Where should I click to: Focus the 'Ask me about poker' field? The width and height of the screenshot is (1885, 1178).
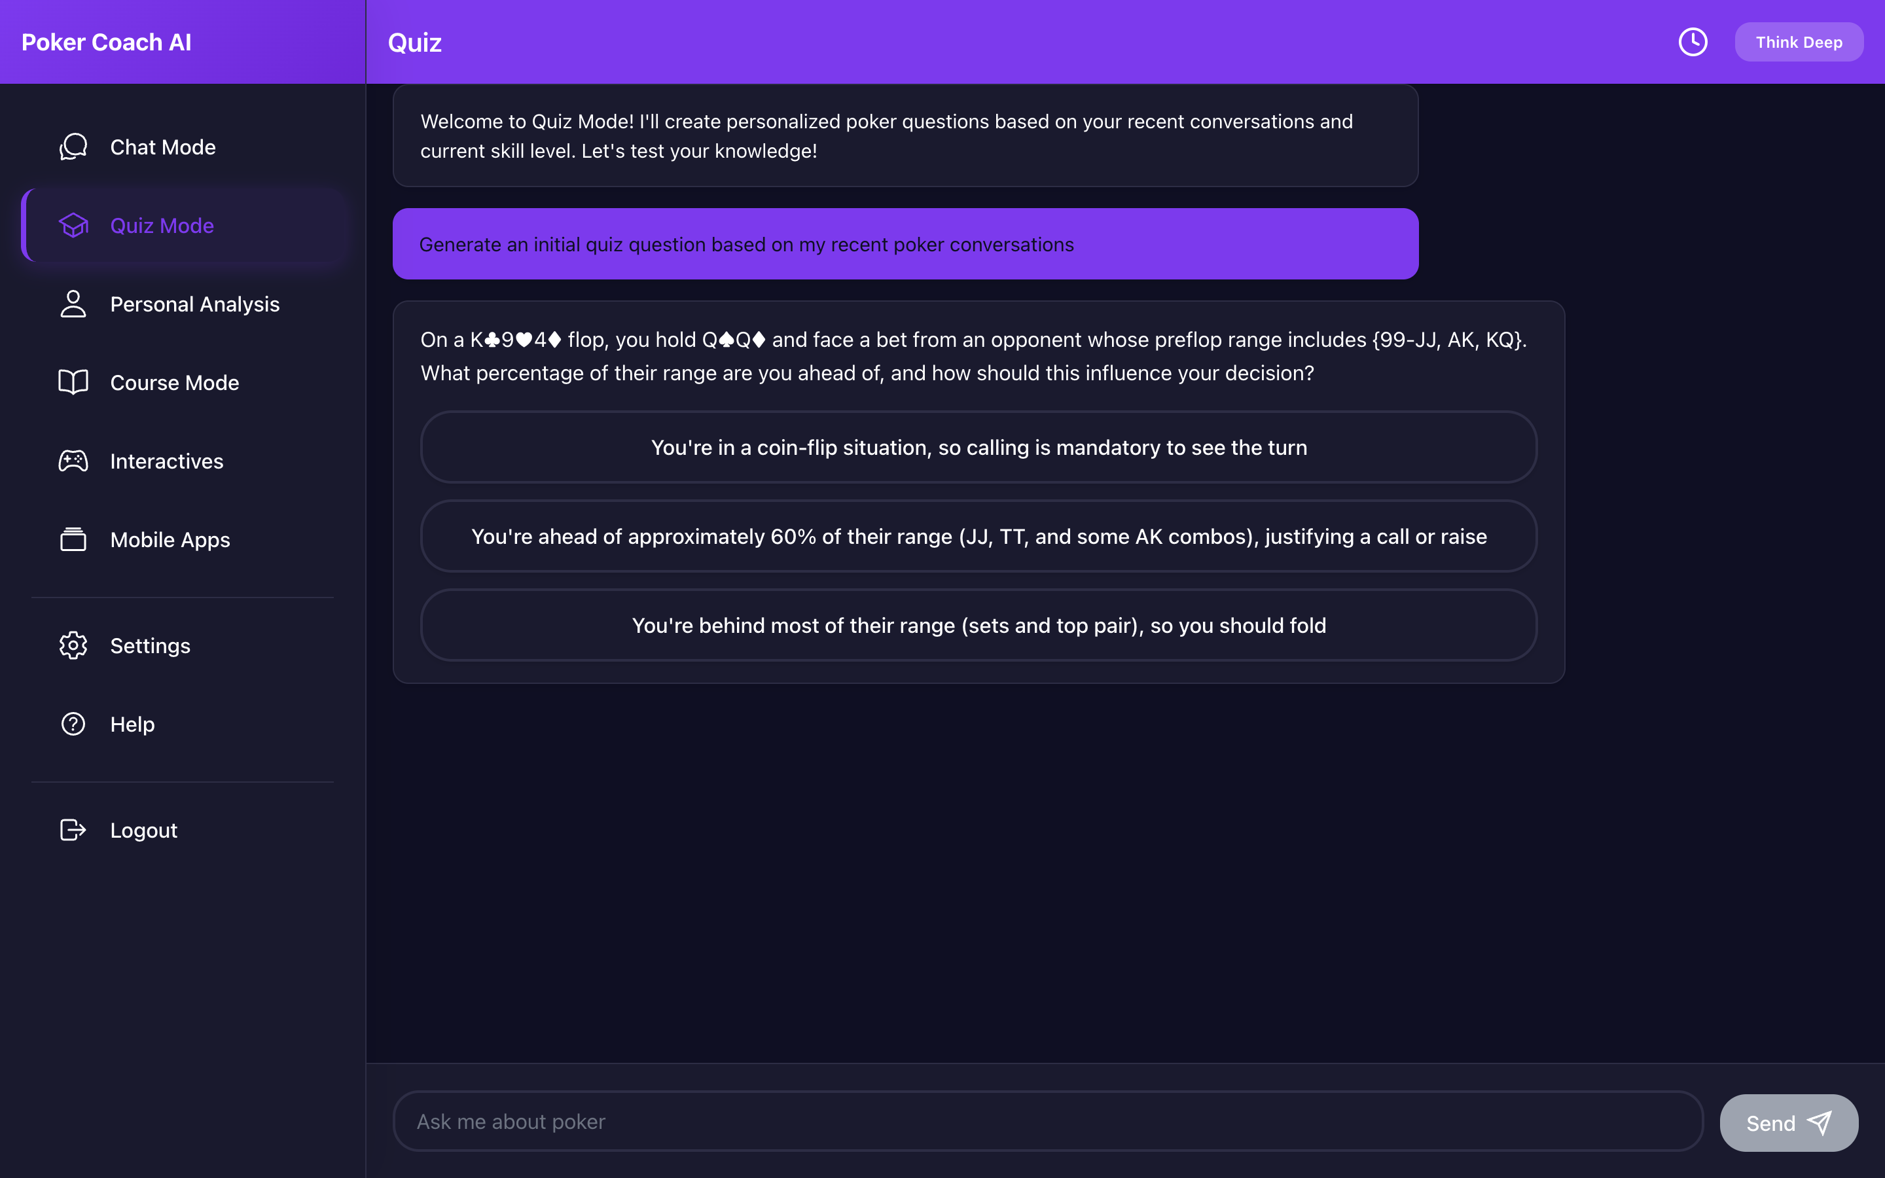(1048, 1121)
